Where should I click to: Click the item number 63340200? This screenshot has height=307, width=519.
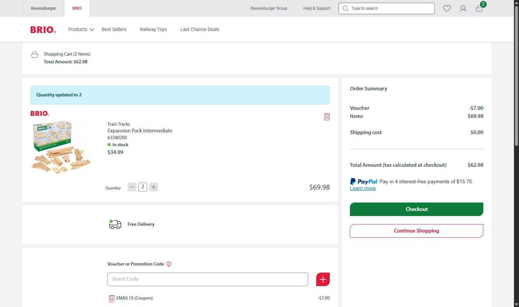click(x=117, y=137)
